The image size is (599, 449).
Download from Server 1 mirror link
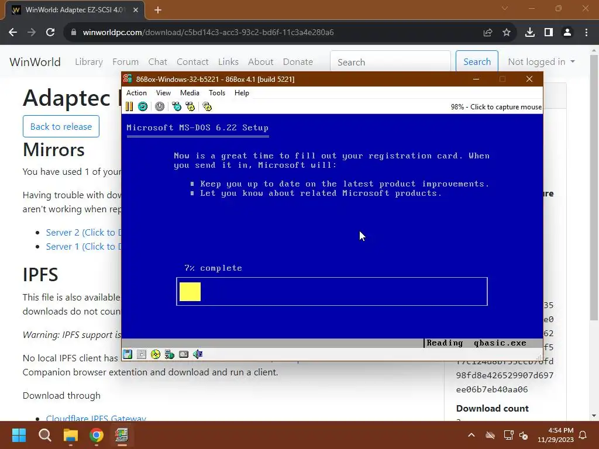(84, 247)
